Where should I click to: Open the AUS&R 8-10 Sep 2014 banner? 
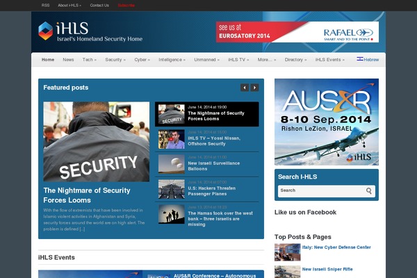(x=327, y=122)
